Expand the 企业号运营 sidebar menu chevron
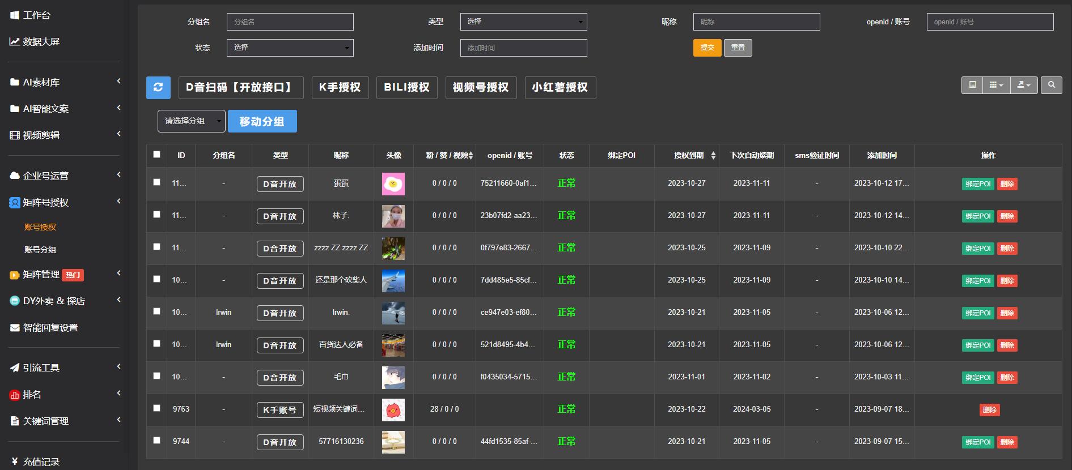Screen dimensions: 1072x470 point(118,174)
